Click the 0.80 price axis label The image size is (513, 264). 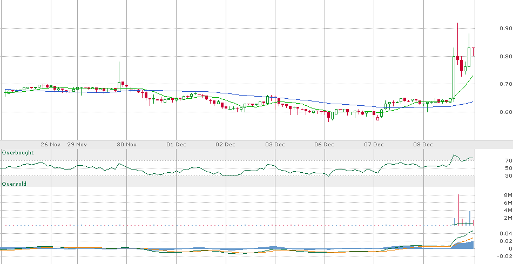pyautogui.click(x=506, y=56)
